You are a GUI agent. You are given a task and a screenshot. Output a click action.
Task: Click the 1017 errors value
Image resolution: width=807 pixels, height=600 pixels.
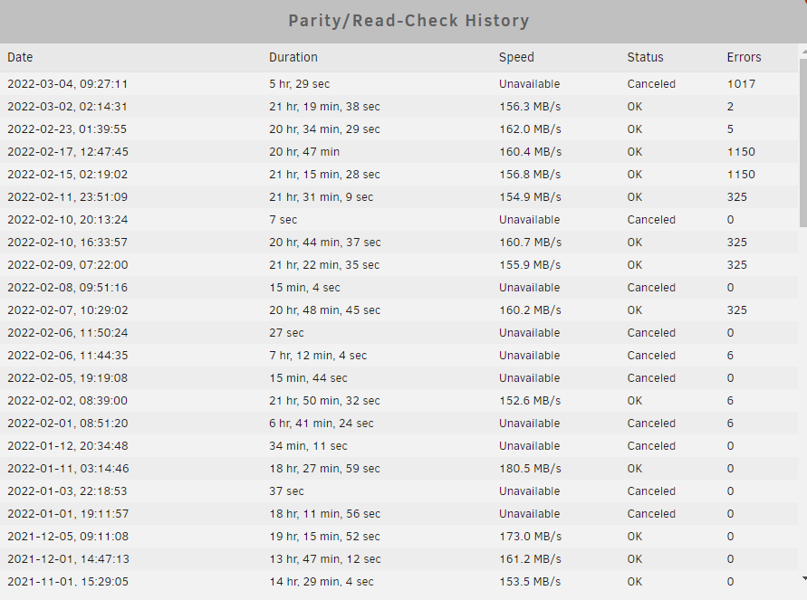741,84
